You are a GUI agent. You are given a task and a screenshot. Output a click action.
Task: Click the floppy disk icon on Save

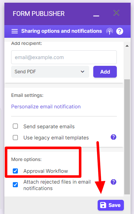tap(103, 205)
